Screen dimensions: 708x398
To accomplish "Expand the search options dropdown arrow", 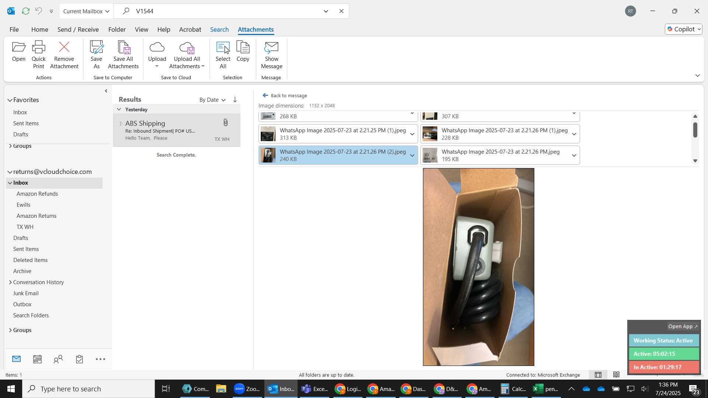I will 326,11.
